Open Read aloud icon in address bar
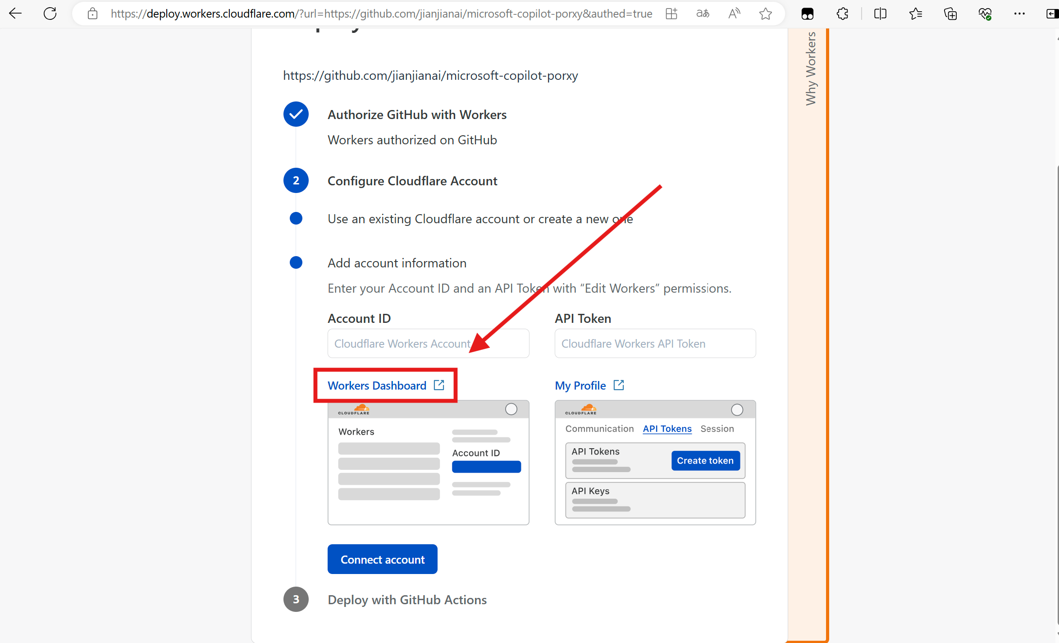Image resolution: width=1059 pixels, height=643 pixels. tap(734, 14)
